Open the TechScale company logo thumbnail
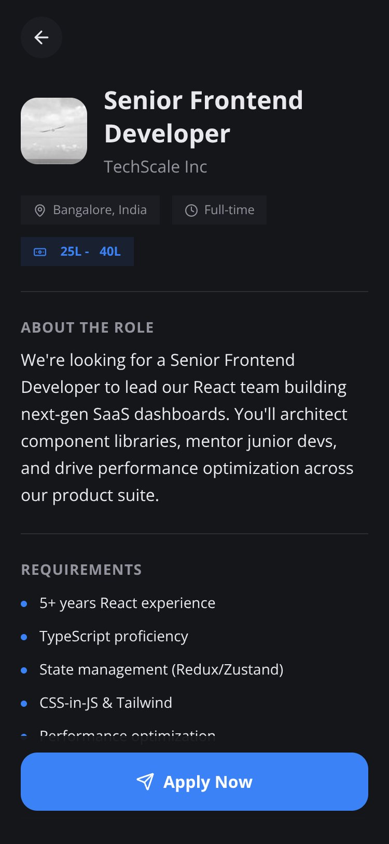 pyautogui.click(x=54, y=131)
